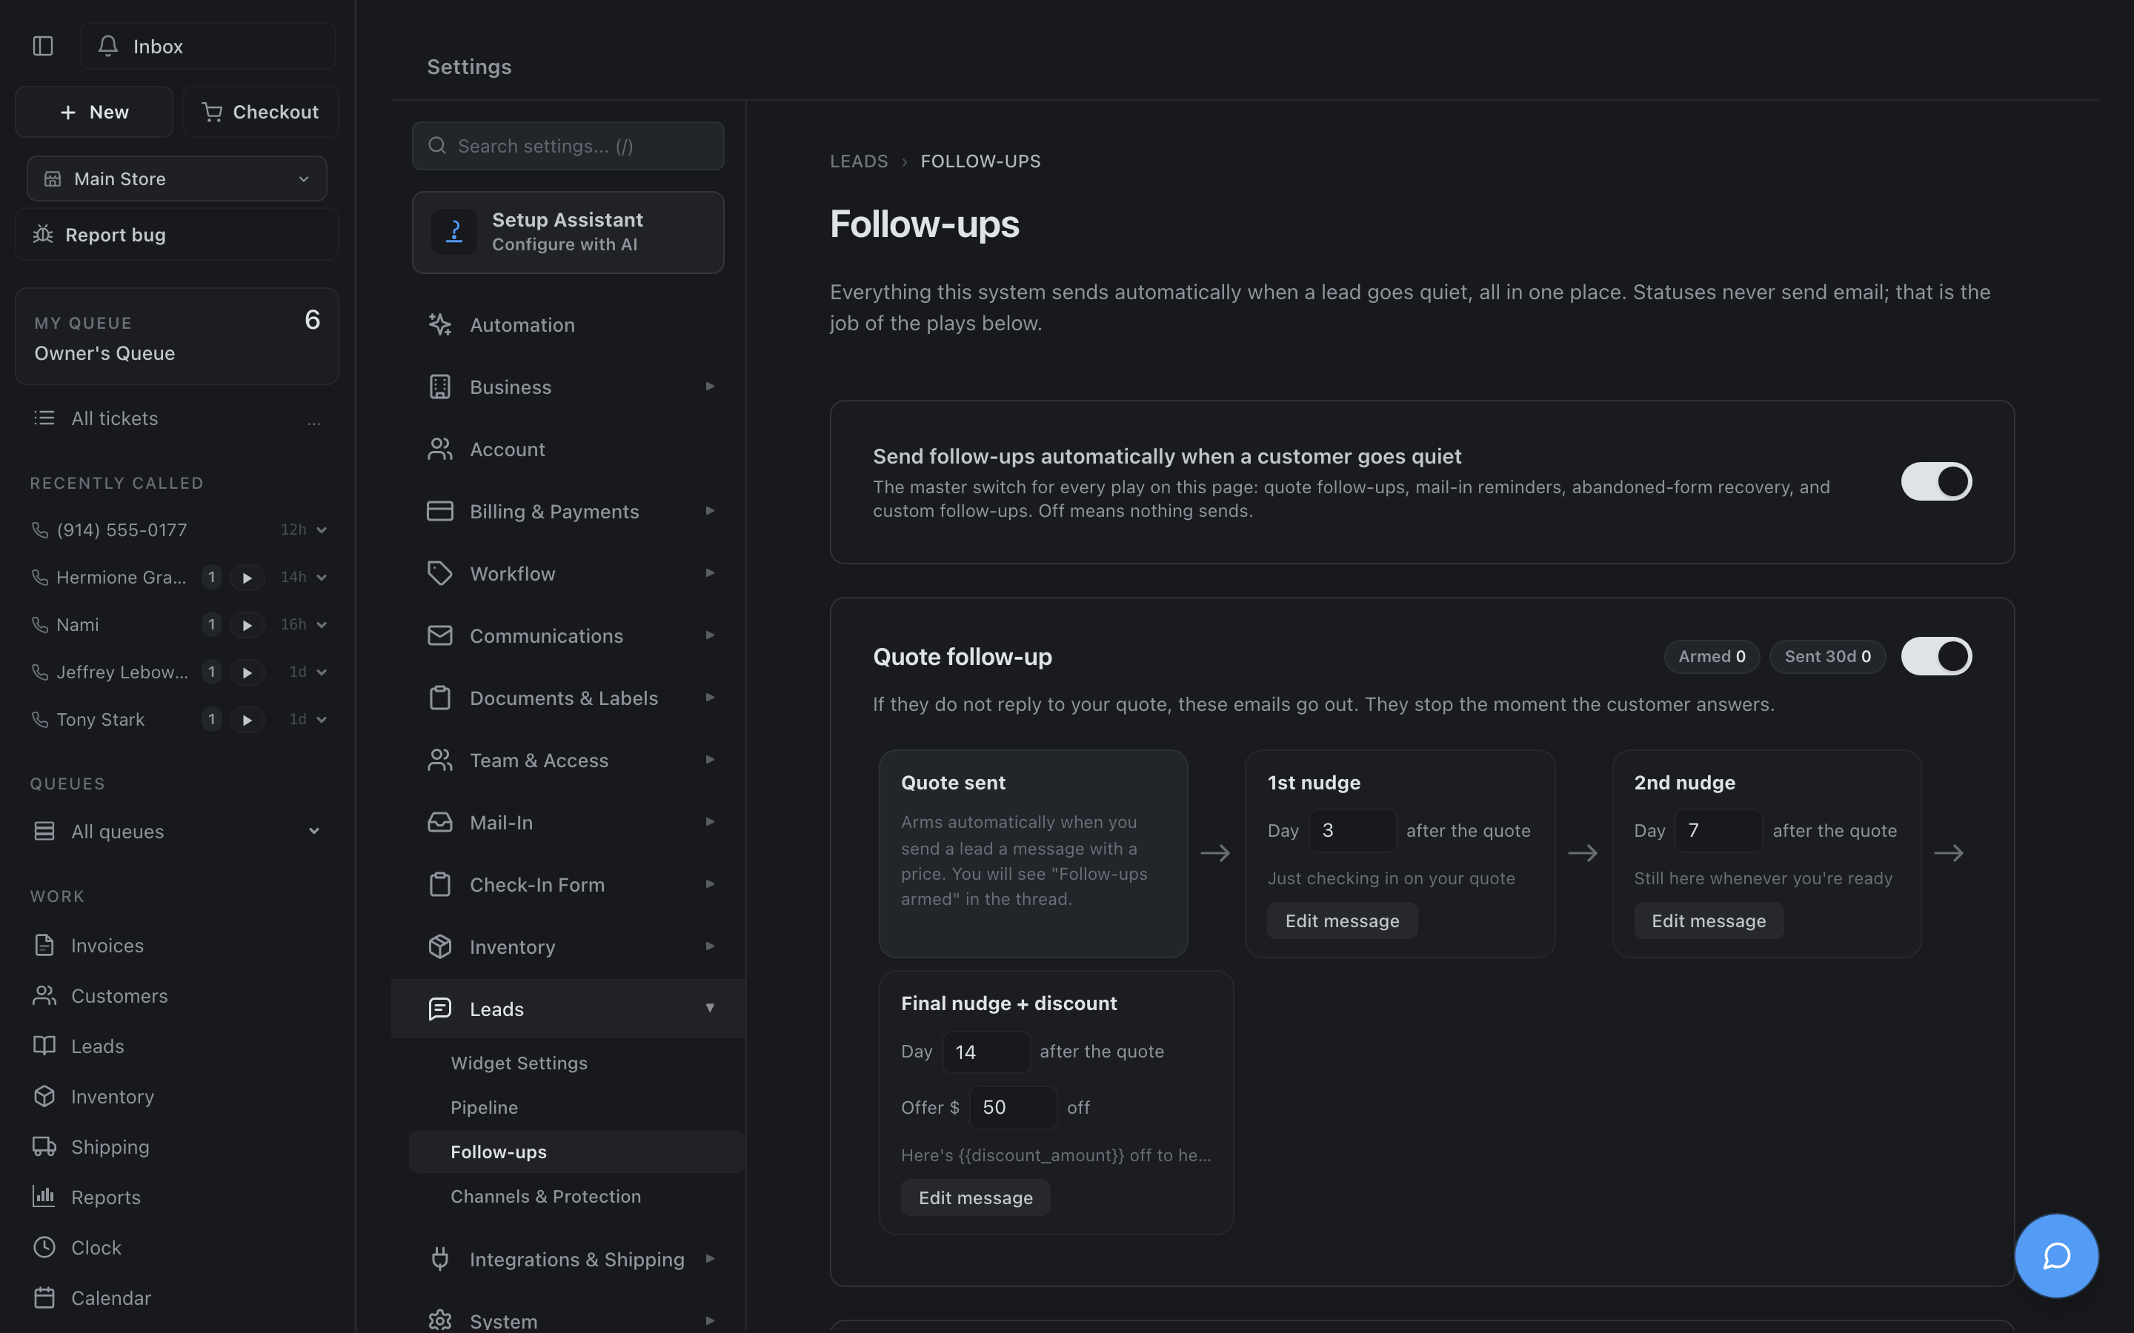
Task: Click the Reports chart icon
Action: (x=44, y=1196)
